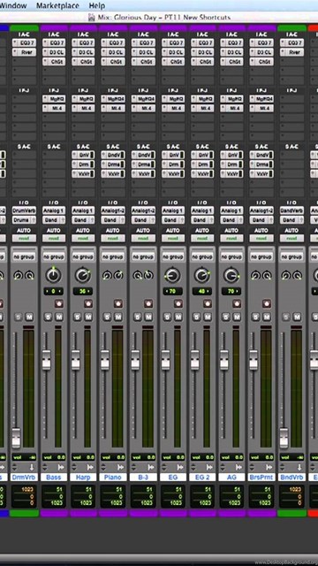This screenshot has width=318, height=566.
Task: Open the Help menu
Action: pyautogui.click(x=97, y=5)
